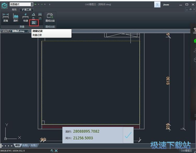
Task: Jump to the first layout tab arrow
Action: click(2, 146)
